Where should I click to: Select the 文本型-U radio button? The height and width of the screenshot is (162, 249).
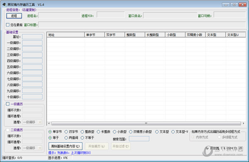173,131
